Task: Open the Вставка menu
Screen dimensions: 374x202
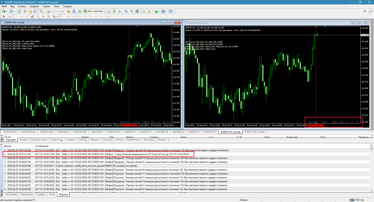Action: click(x=22, y=6)
